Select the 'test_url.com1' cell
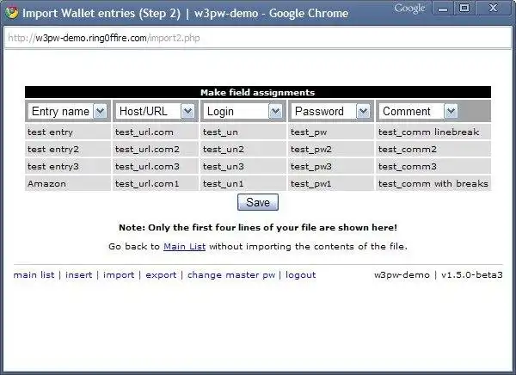Viewport: 516px width, 375px height. 156,183
